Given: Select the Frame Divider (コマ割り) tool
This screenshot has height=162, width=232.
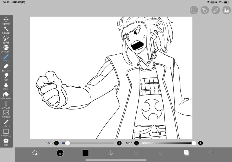Looking at the screenshot, I should point(6,114).
